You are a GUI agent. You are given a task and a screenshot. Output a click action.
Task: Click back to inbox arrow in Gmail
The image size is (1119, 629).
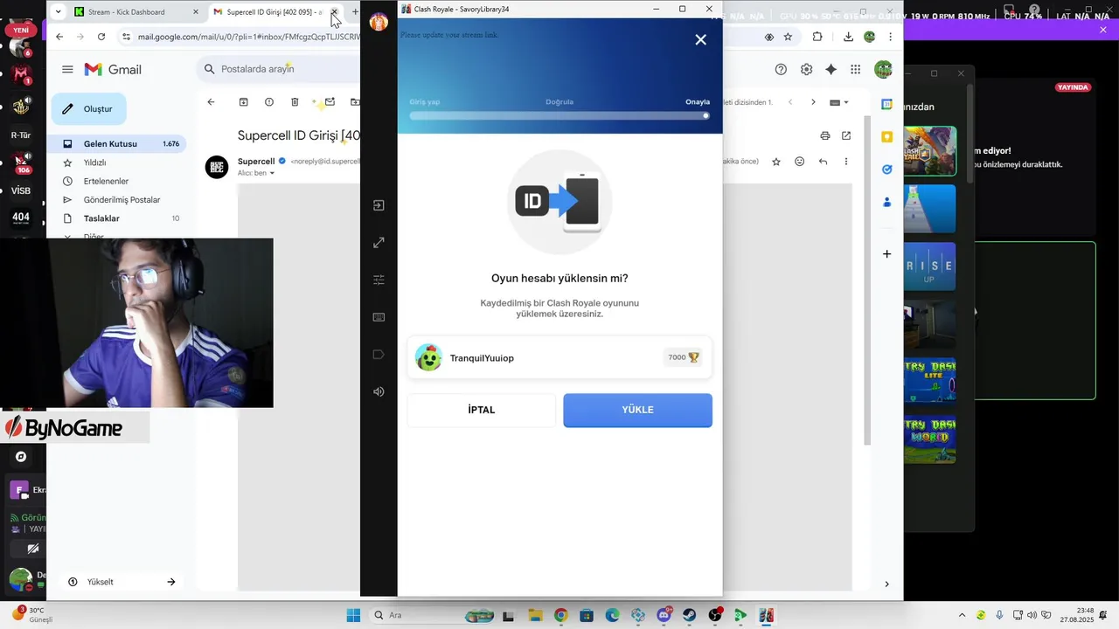[x=211, y=102]
